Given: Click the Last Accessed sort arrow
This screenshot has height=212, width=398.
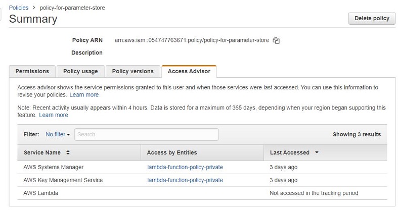Looking at the screenshot, I should (317, 152).
